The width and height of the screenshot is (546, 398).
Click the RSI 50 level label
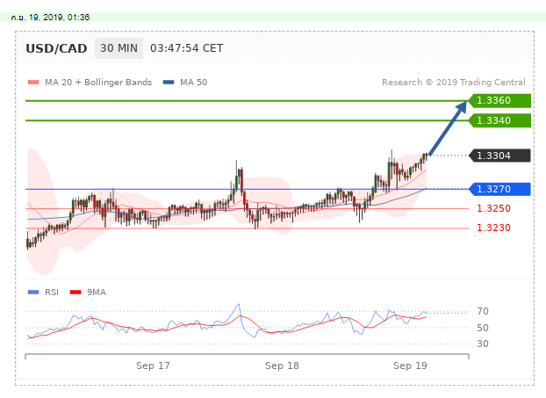pos(483,328)
